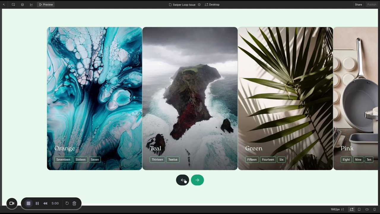
Task: Click the Seventeen tag
Action: [63, 160]
